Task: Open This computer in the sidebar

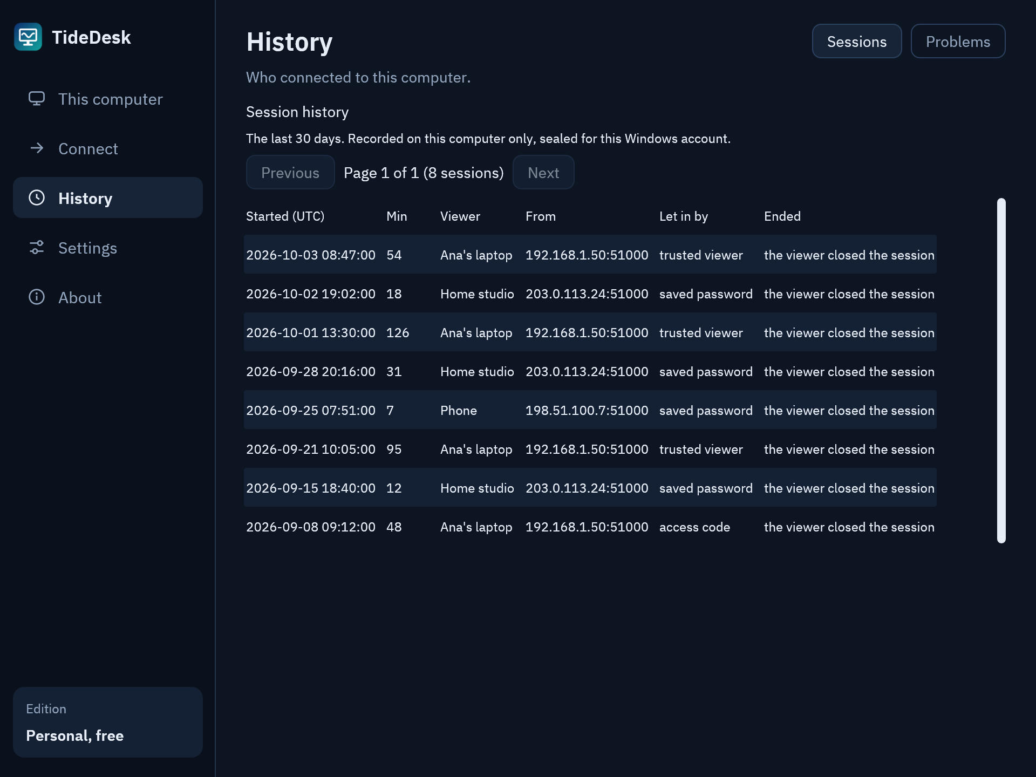Action: pos(108,99)
